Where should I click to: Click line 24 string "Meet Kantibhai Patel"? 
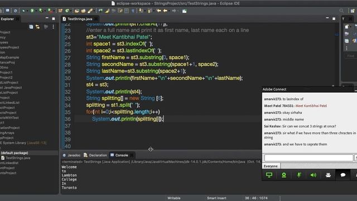pyautogui.click(x=124, y=37)
